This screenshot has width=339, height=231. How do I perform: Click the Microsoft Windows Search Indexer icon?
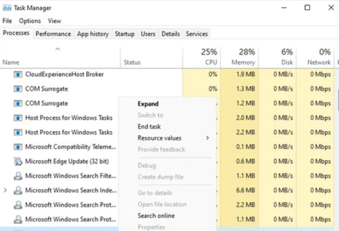(x=18, y=190)
